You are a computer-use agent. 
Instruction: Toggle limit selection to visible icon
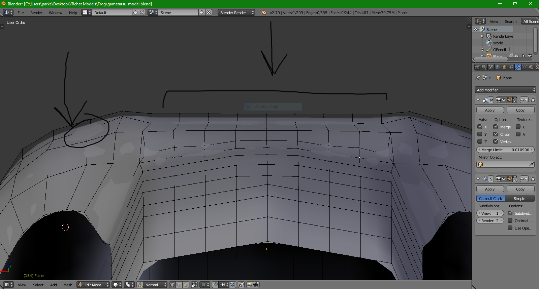tap(194, 285)
